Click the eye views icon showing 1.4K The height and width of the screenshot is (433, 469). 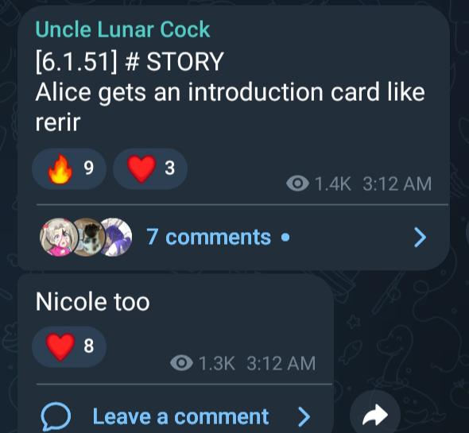(297, 184)
